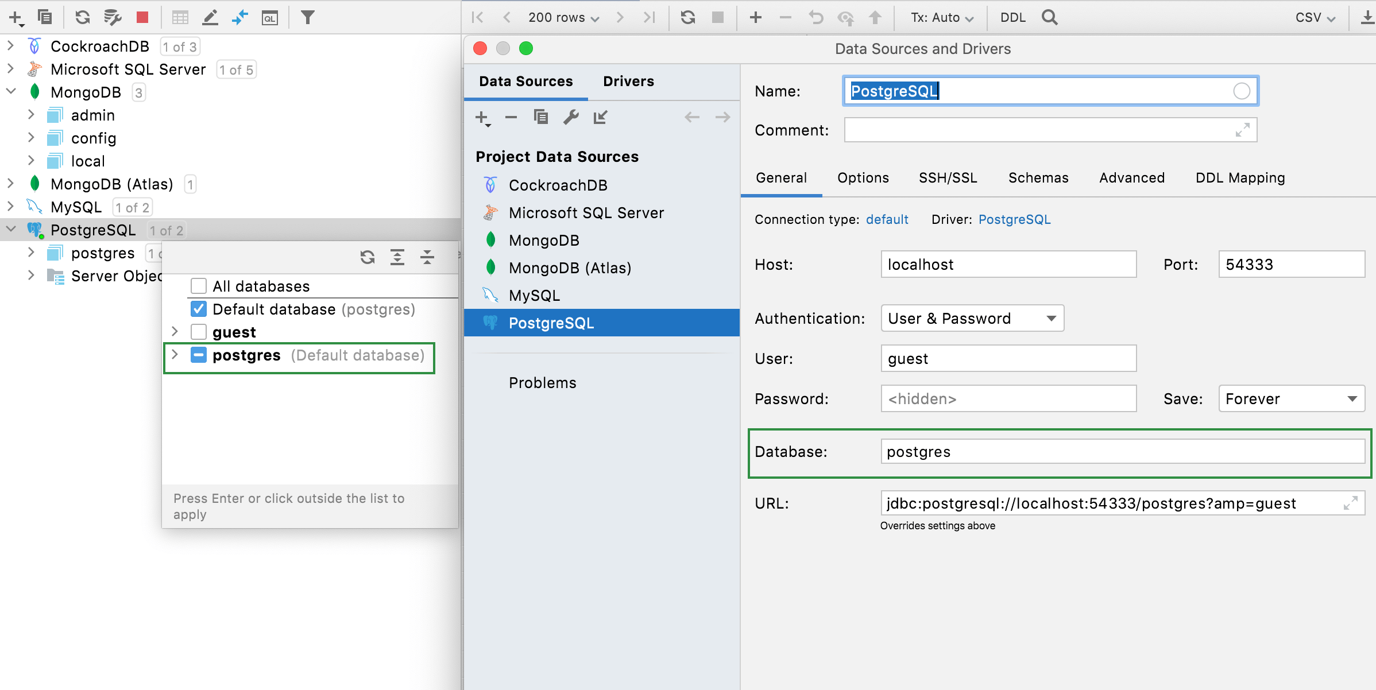Image resolution: width=1376 pixels, height=690 pixels.
Task: Click the Drivers tab button
Action: tap(629, 81)
